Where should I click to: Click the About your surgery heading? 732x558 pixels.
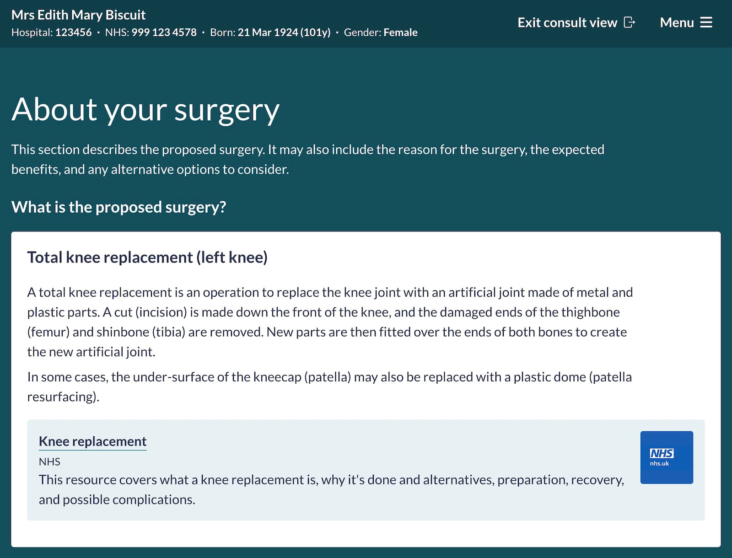coord(145,109)
